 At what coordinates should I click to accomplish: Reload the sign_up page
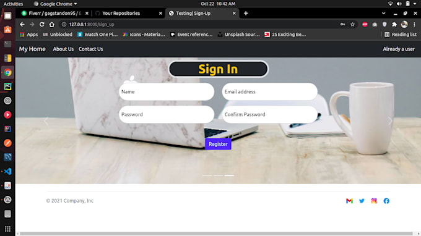click(x=42, y=24)
